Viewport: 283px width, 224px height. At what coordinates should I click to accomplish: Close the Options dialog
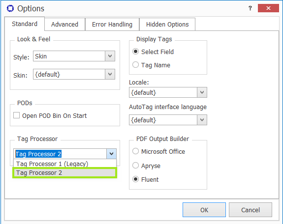268,8
